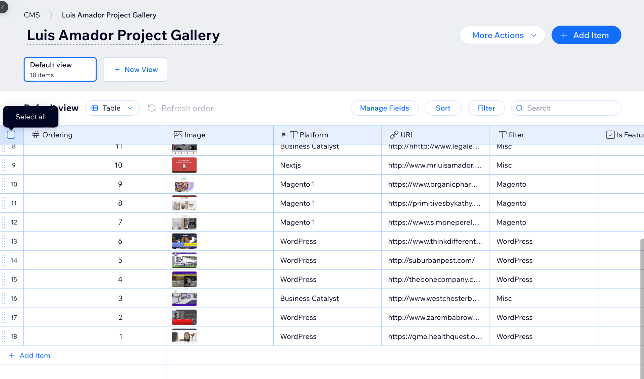Click the magnifier icon in Search
Screen dimensions: 644x379
point(519,108)
